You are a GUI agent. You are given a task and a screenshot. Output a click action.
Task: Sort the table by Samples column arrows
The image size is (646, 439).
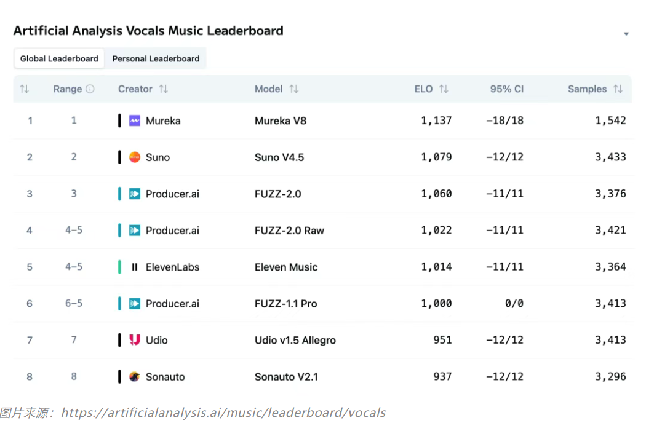(618, 89)
